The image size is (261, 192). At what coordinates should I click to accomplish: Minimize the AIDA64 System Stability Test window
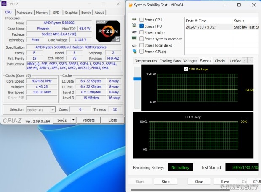pos(225,5)
